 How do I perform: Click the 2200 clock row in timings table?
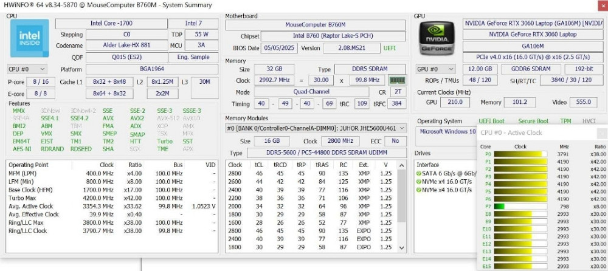(x=311, y=198)
